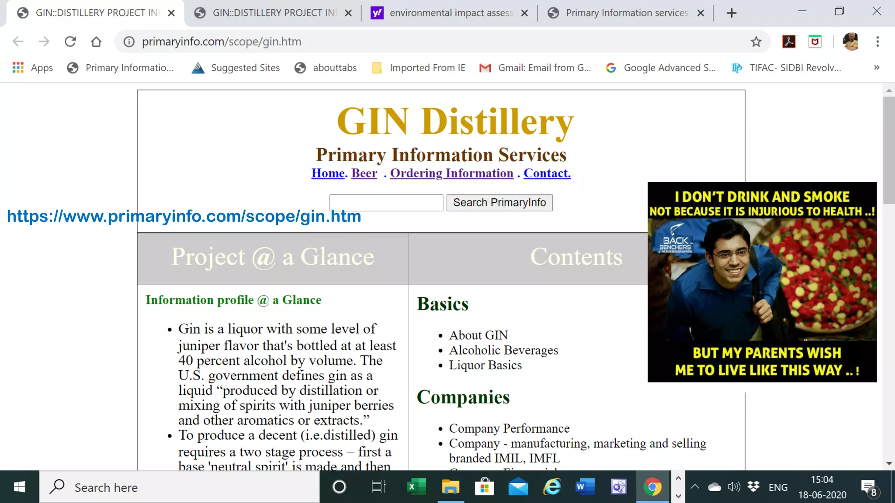Click the browser Forward arrow

click(x=44, y=42)
